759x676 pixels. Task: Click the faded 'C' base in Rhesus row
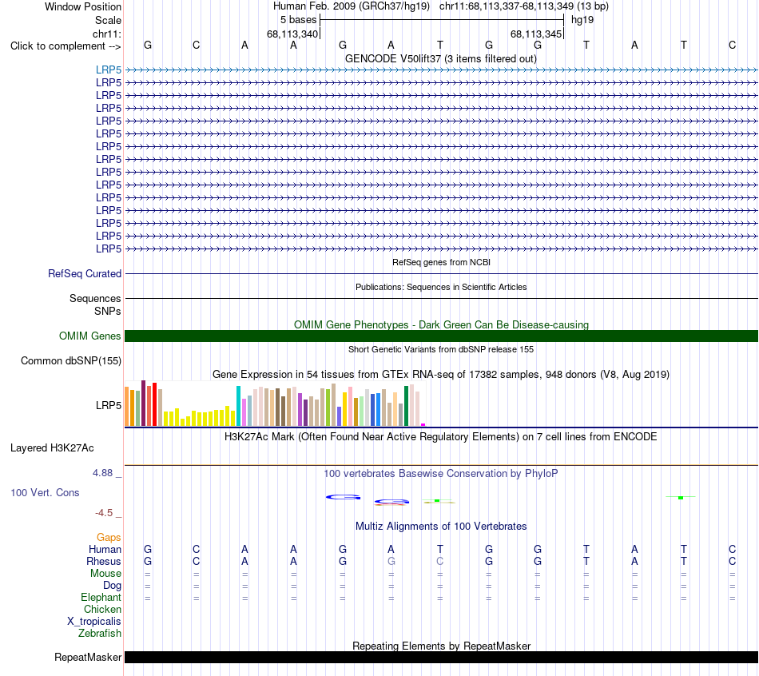pos(440,561)
